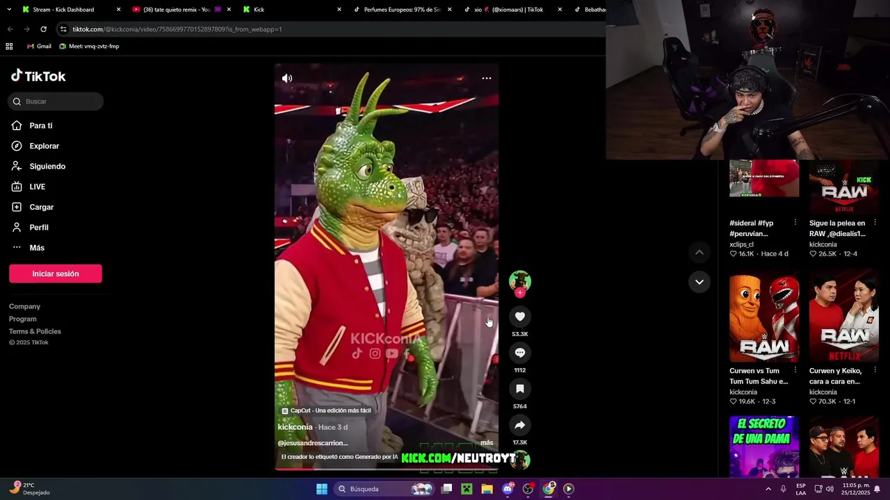Reload the page with the refresh icon
The image size is (890, 500).
(x=43, y=29)
